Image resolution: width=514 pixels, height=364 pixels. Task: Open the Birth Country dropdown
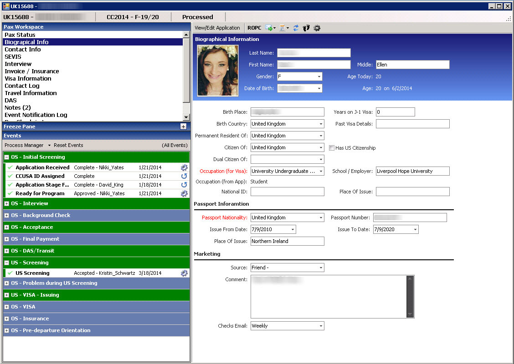(321, 124)
